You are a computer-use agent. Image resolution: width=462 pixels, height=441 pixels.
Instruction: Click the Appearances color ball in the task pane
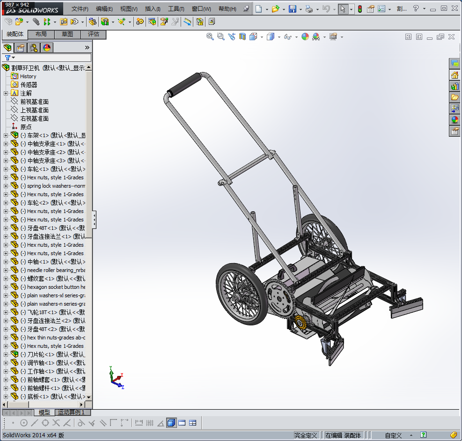point(455,119)
